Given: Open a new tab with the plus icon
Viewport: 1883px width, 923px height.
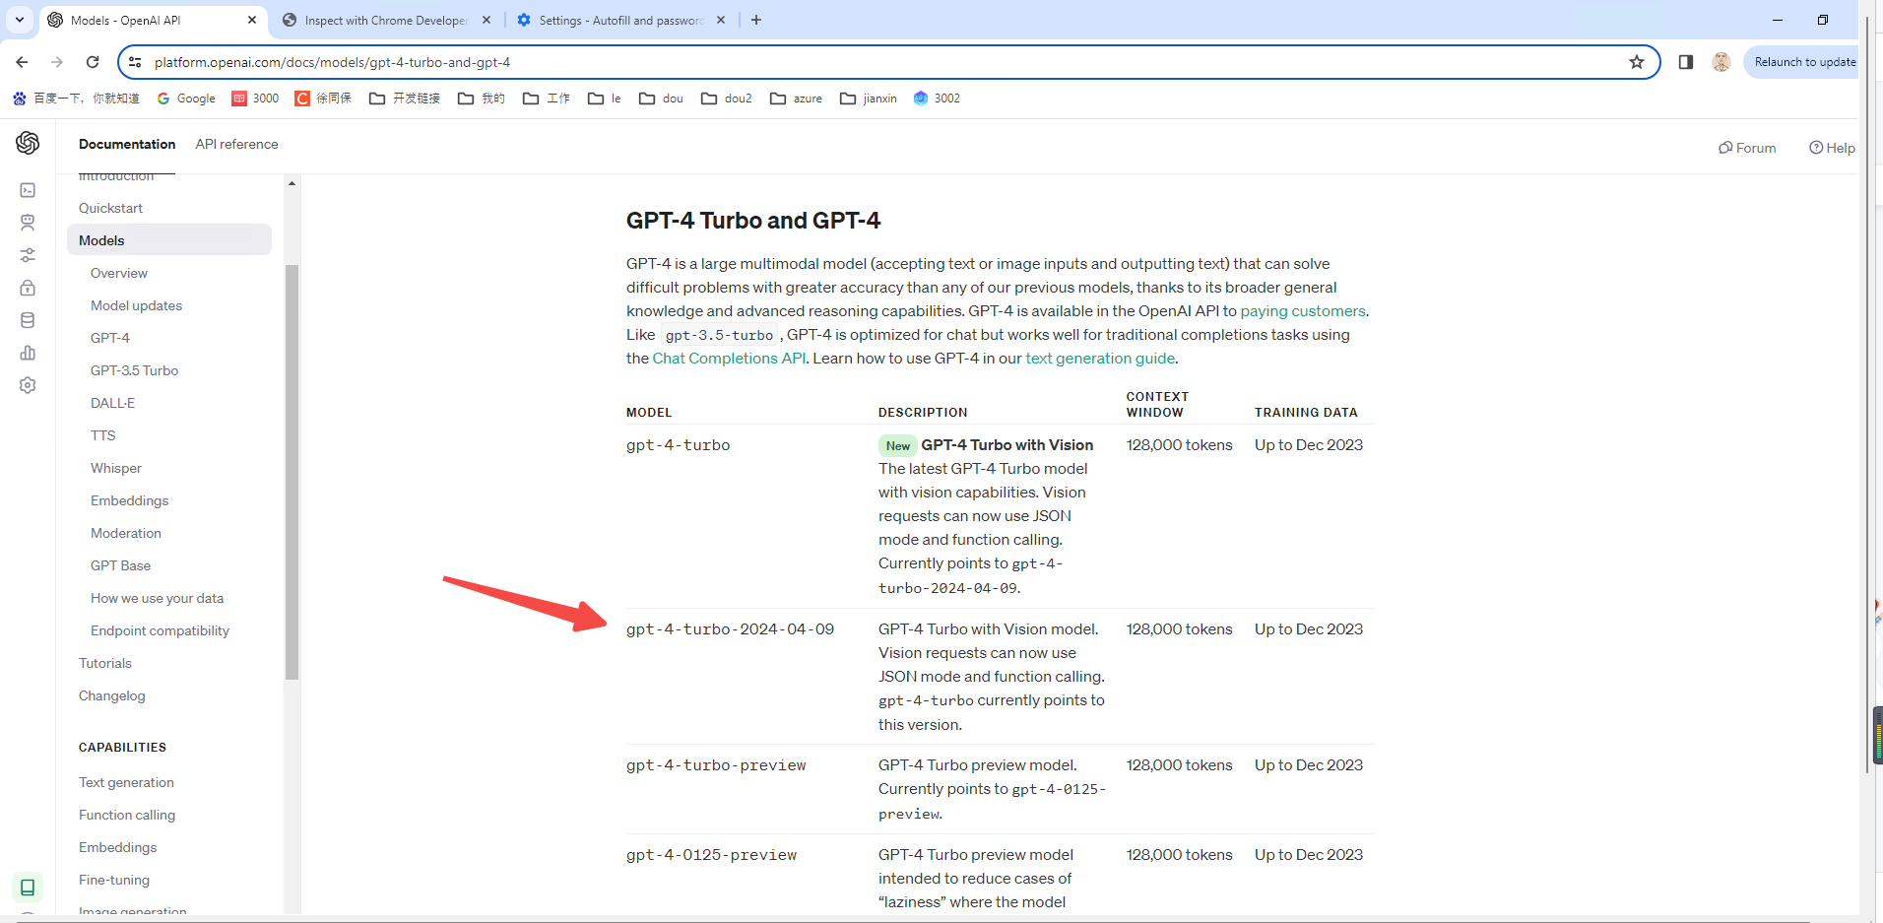Looking at the screenshot, I should click(756, 20).
